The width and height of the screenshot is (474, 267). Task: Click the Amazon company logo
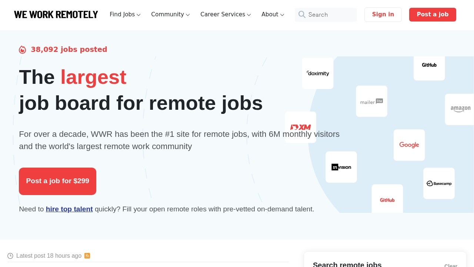coord(460,109)
